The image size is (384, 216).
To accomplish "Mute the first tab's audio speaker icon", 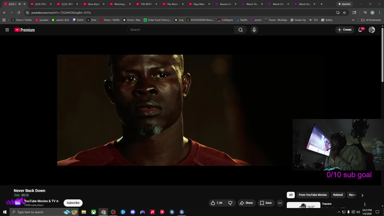I will 19,4.
